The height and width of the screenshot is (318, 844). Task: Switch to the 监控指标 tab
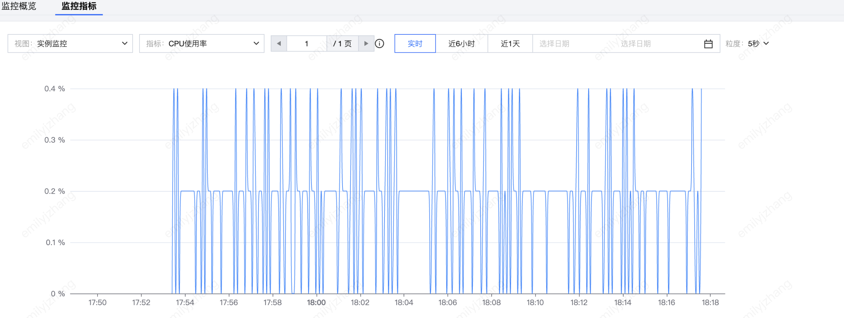tap(79, 6)
